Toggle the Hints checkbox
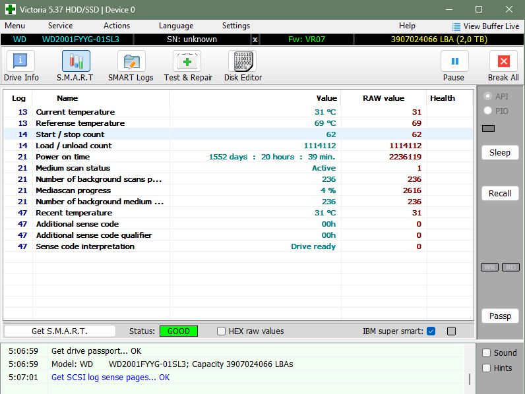Screen dimensions: 525x394 click(x=486, y=368)
